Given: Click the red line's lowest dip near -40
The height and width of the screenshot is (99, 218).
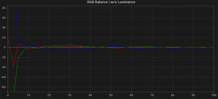Looking at the screenshot, I should click(x=13, y=66).
